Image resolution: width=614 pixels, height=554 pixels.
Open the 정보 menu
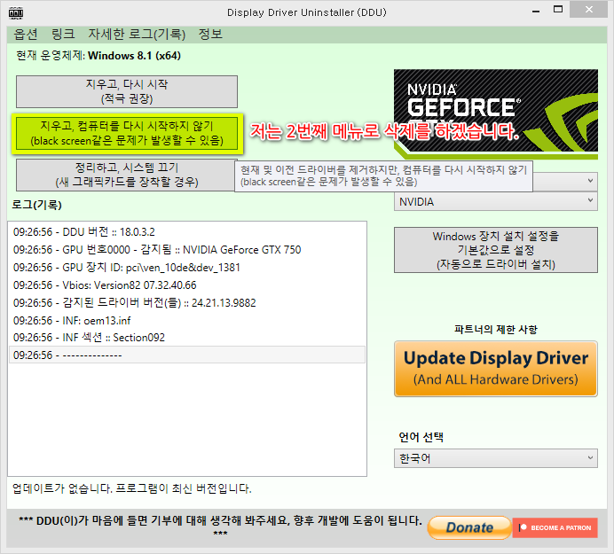point(210,35)
